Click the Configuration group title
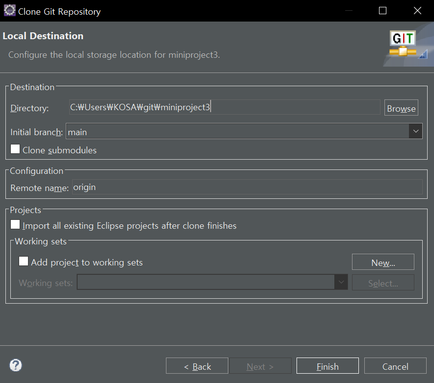 coord(36,171)
